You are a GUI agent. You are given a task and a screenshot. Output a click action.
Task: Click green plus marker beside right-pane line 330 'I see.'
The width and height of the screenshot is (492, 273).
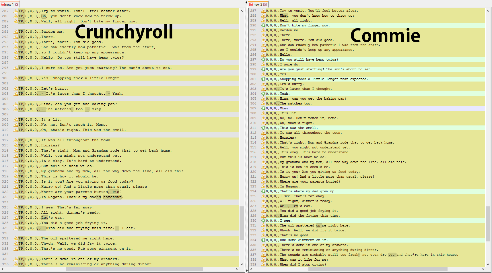pos(263,220)
